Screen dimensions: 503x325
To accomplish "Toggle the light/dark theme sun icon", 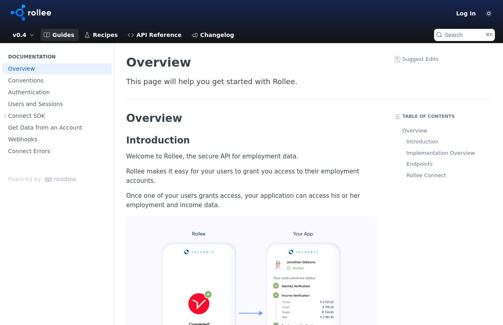I will coord(489,13).
